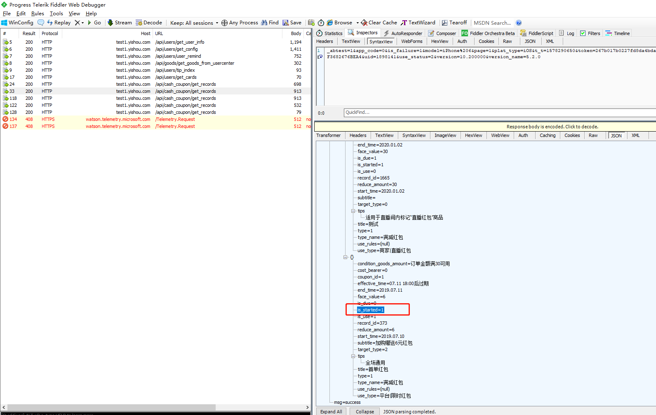Select the record_id=1665 JSON node
The height and width of the screenshot is (415, 656).
(x=373, y=178)
